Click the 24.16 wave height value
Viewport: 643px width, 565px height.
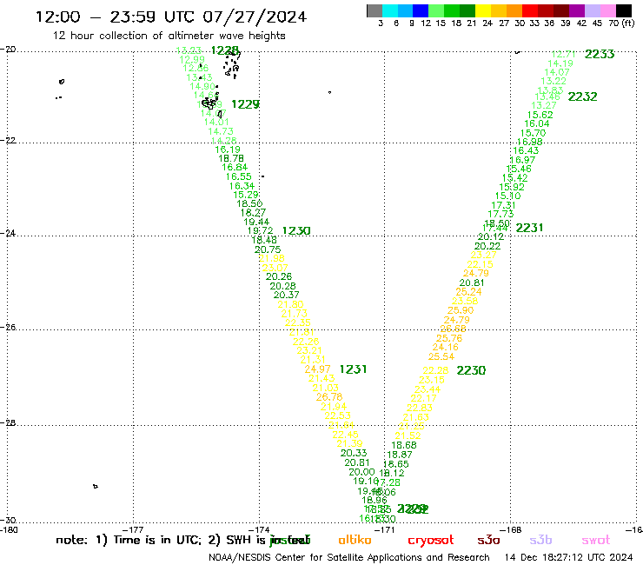446,348
